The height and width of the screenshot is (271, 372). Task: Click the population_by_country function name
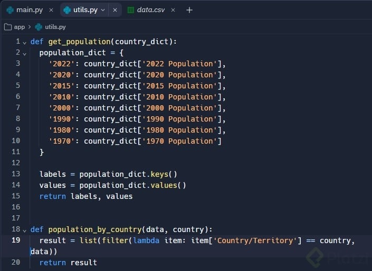tap(95, 229)
